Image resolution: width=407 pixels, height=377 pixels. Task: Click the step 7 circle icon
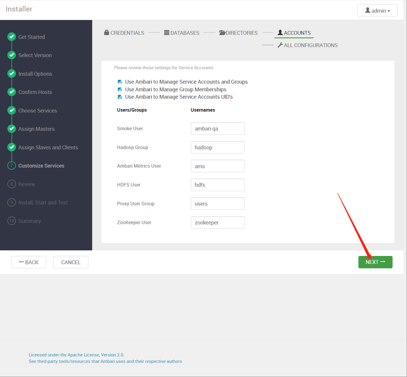pos(11,166)
